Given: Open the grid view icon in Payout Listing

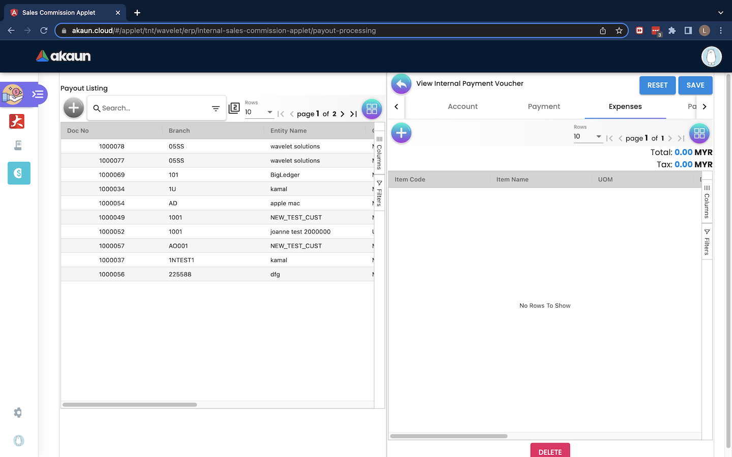Looking at the screenshot, I should pos(372,109).
